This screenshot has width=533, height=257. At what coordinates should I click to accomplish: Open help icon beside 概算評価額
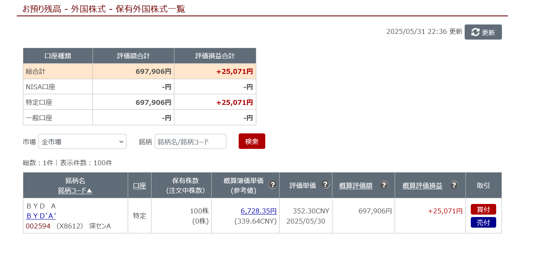pos(384,185)
